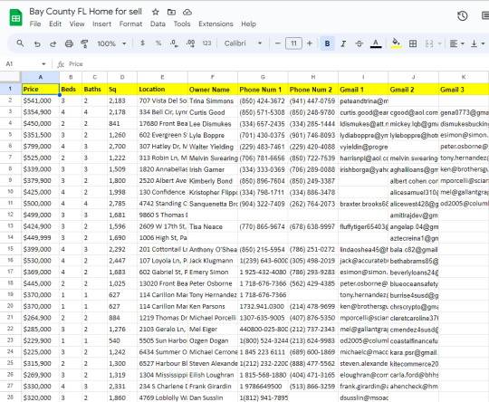489x402 pixels.
Task: Activate the paint format tool
Action: [84, 43]
